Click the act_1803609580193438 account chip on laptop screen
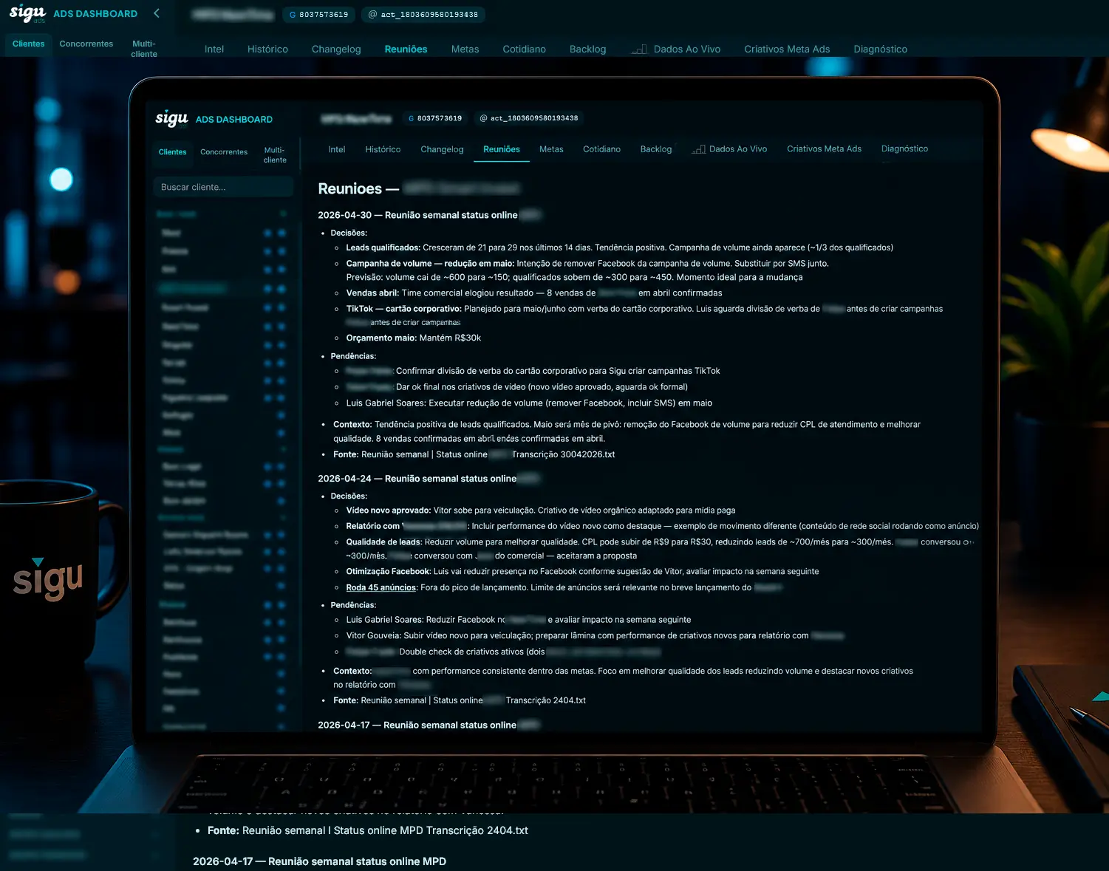The height and width of the screenshot is (871, 1109). click(x=529, y=118)
